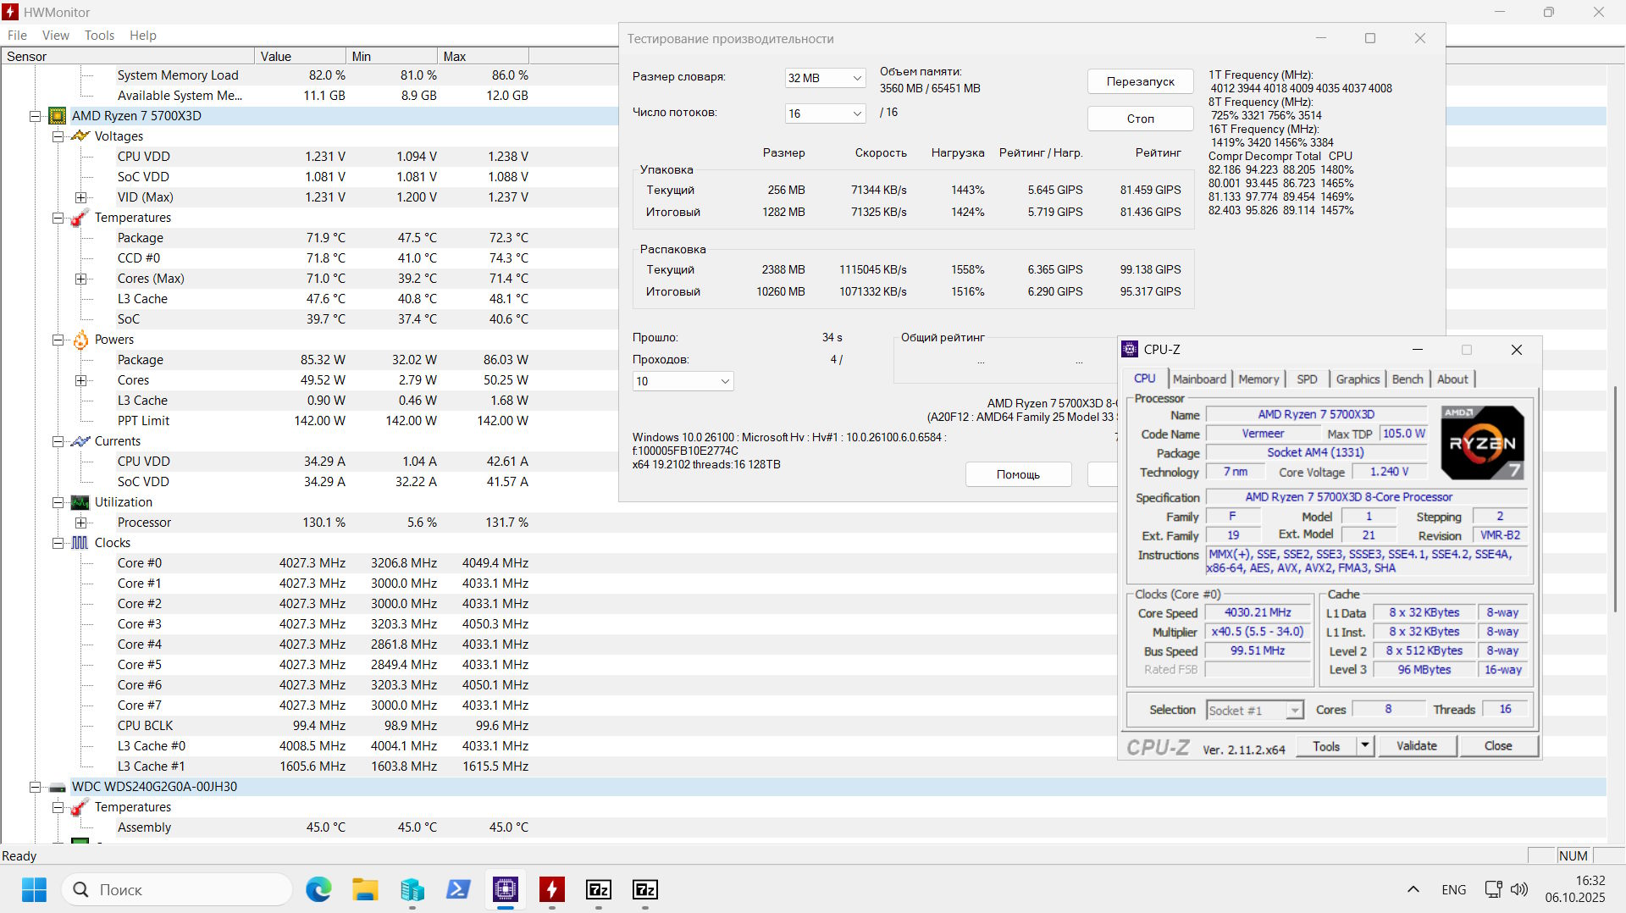
Task: Click the Validate button in CPU-Z
Action: pos(1416,746)
